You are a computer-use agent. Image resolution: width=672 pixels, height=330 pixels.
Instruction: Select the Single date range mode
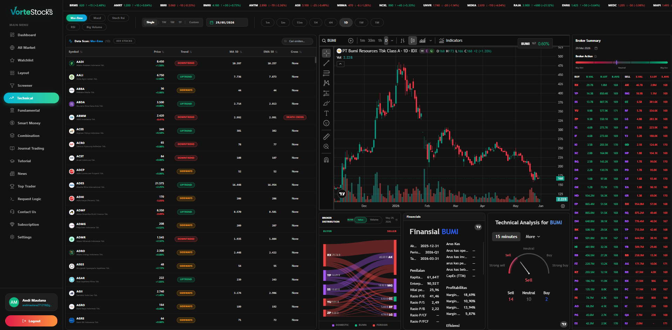[150, 22]
